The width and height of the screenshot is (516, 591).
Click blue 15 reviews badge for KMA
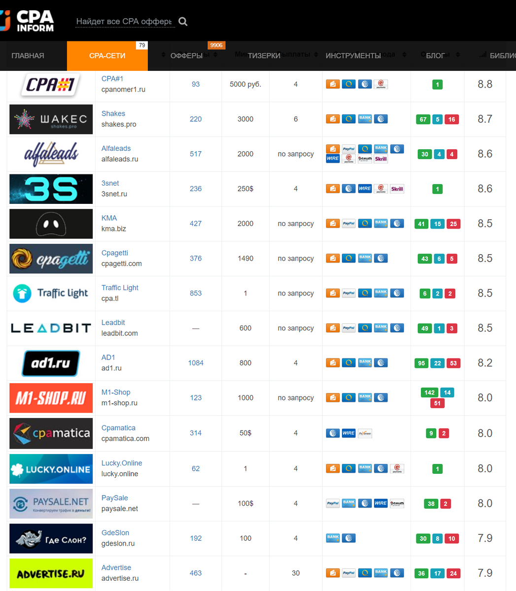(x=437, y=224)
